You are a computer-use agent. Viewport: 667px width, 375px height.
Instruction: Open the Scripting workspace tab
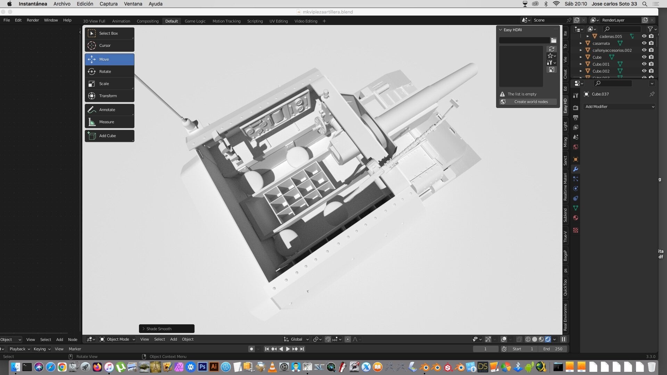click(255, 21)
